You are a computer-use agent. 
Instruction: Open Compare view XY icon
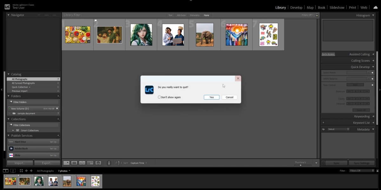tap(82, 163)
